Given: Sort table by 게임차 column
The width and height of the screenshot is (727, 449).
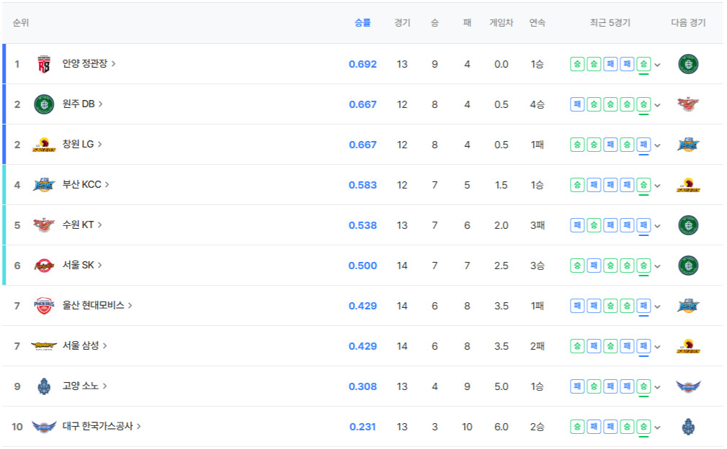Looking at the screenshot, I should click(501, 23).
